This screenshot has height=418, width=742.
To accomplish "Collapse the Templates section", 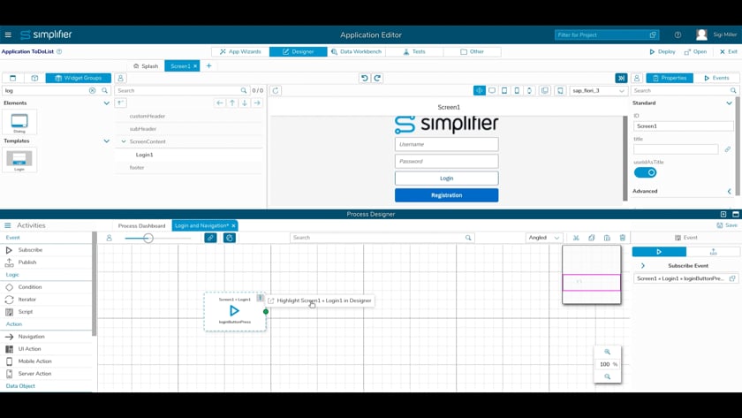I will (x=107, y=141).
